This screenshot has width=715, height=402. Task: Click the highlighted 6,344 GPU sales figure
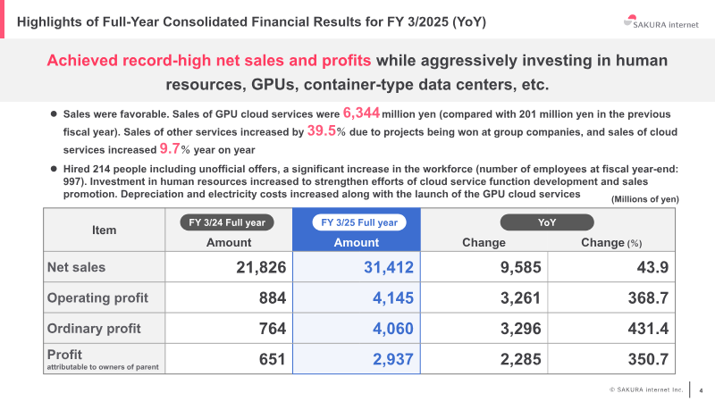click(362, 113)
